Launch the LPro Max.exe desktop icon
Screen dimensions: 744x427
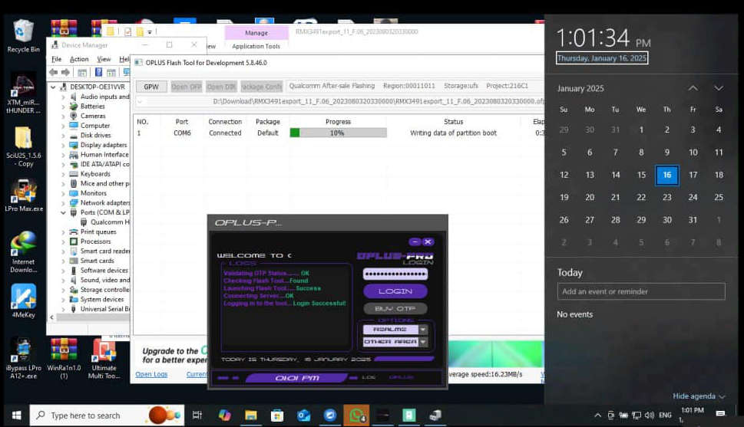click(24, 195)
